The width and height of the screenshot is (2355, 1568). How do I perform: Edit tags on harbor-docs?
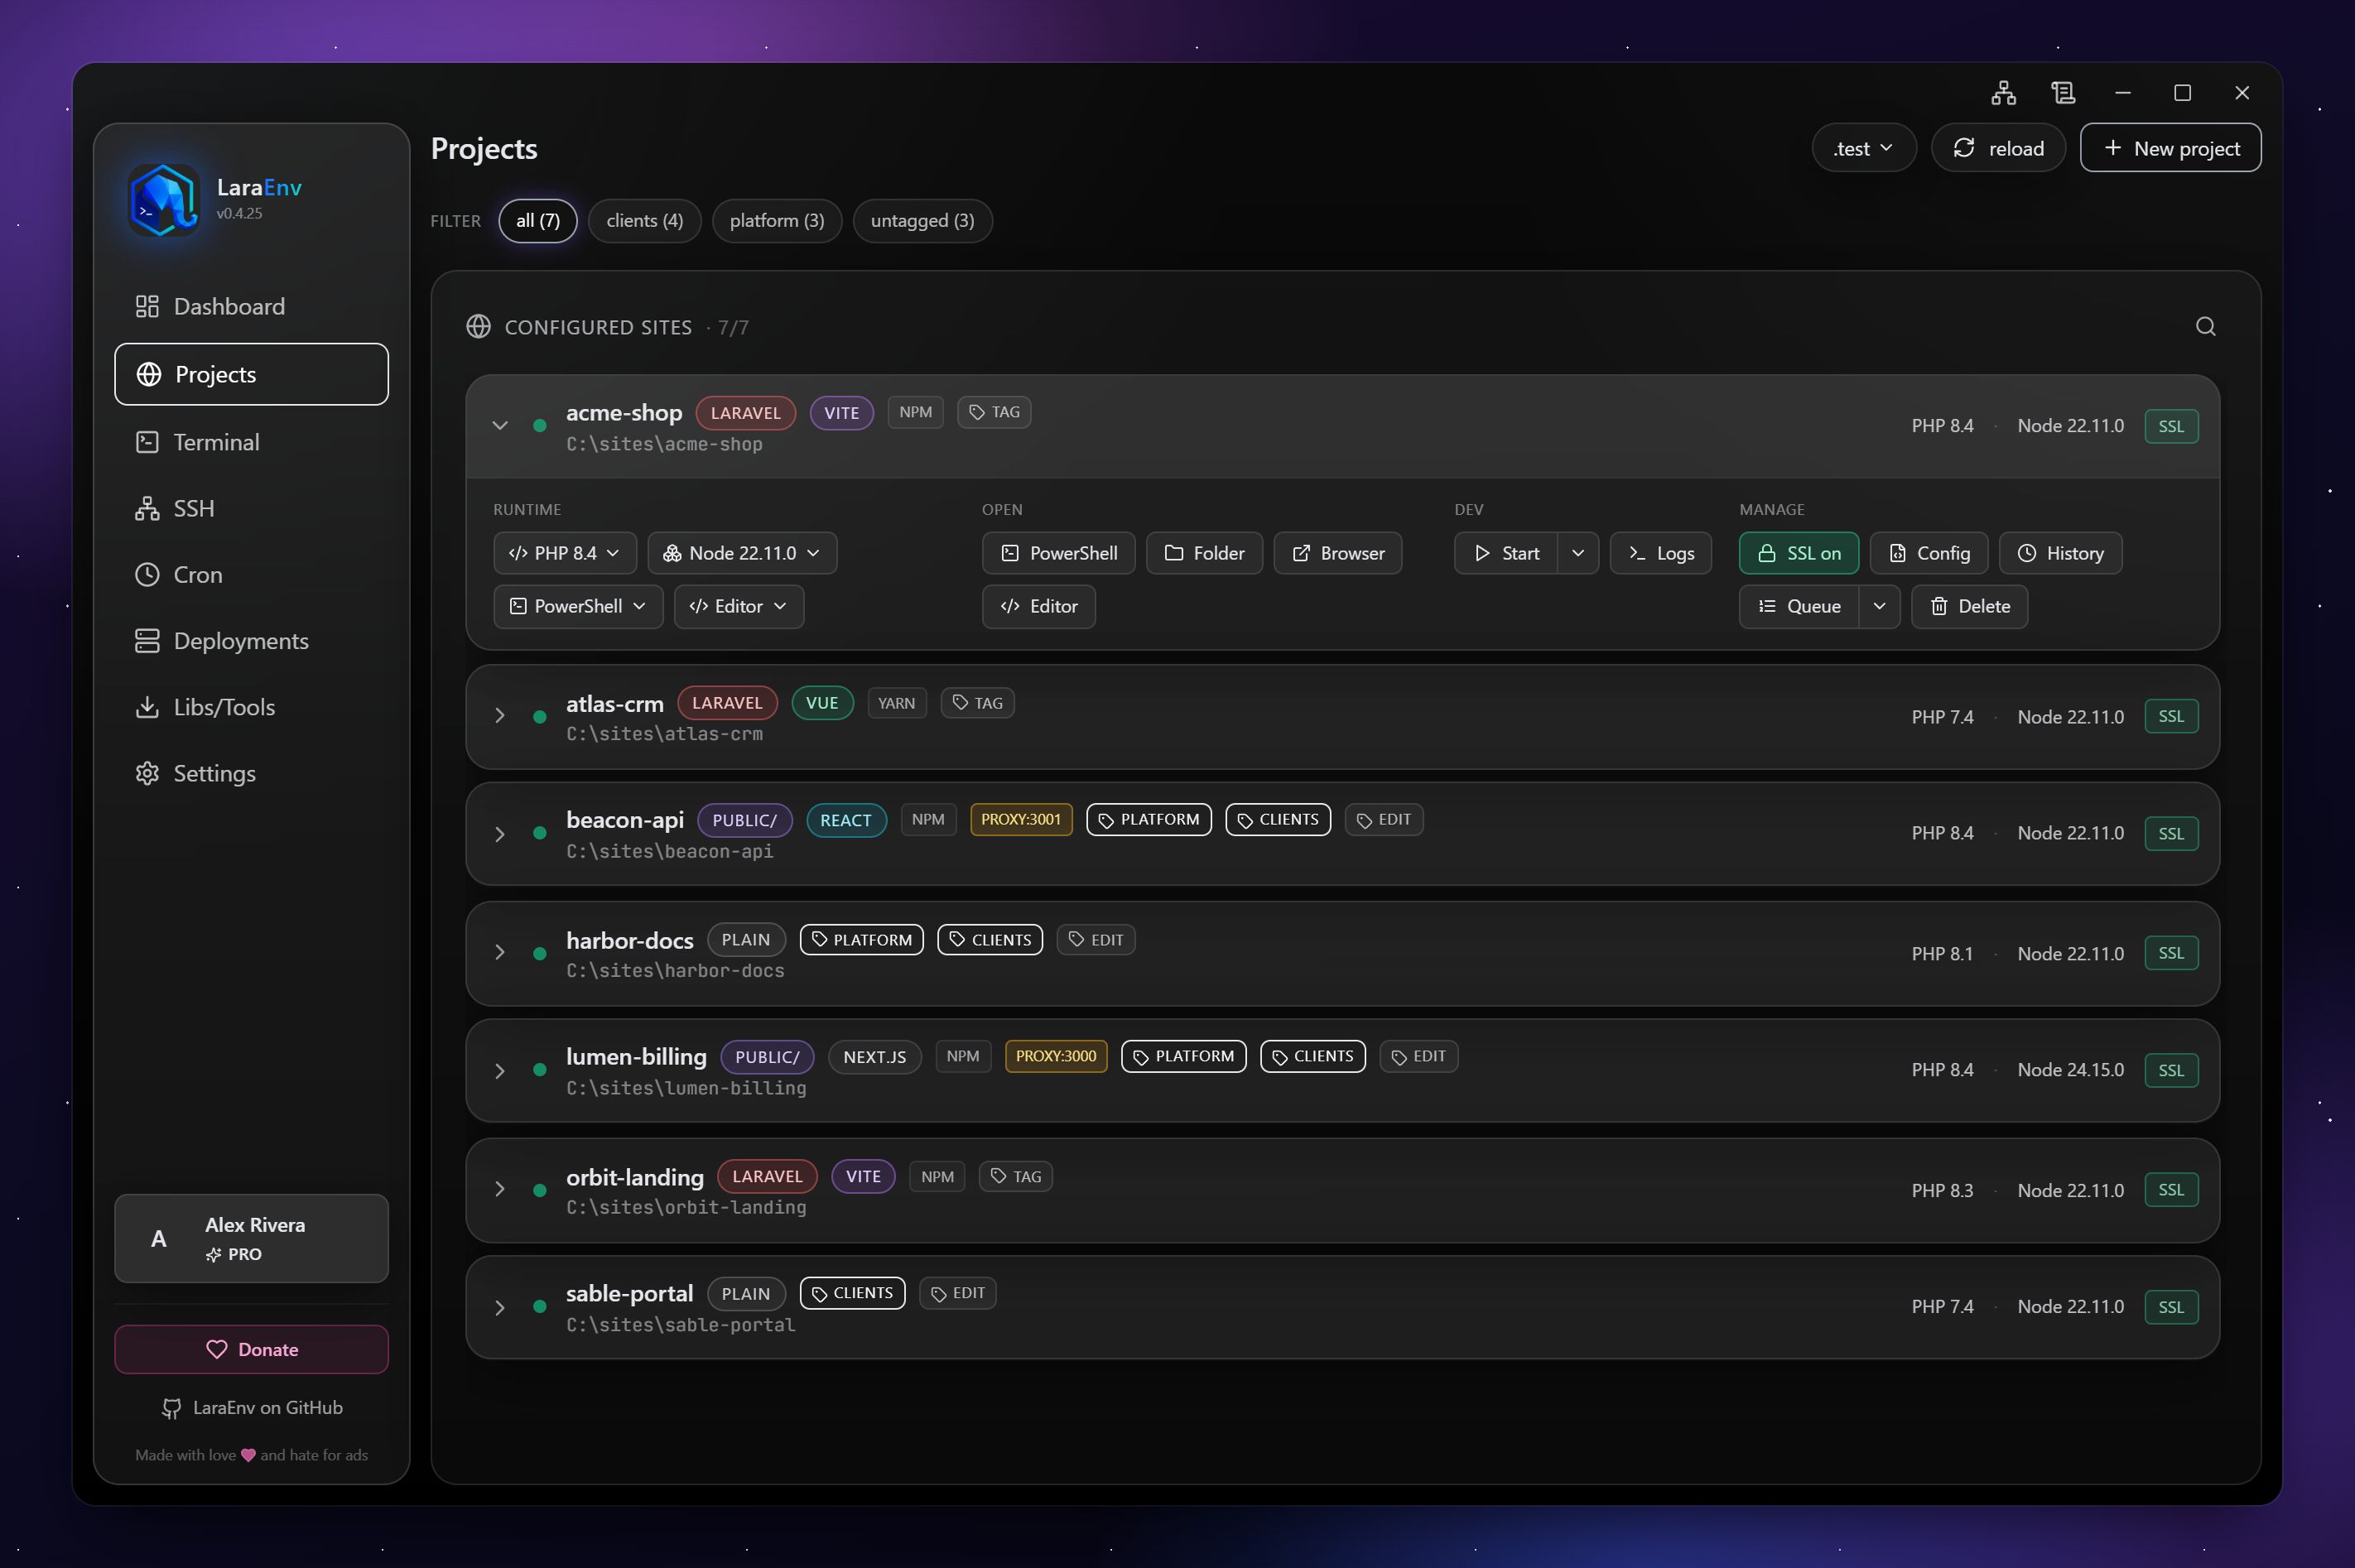tap(1095, 940)
